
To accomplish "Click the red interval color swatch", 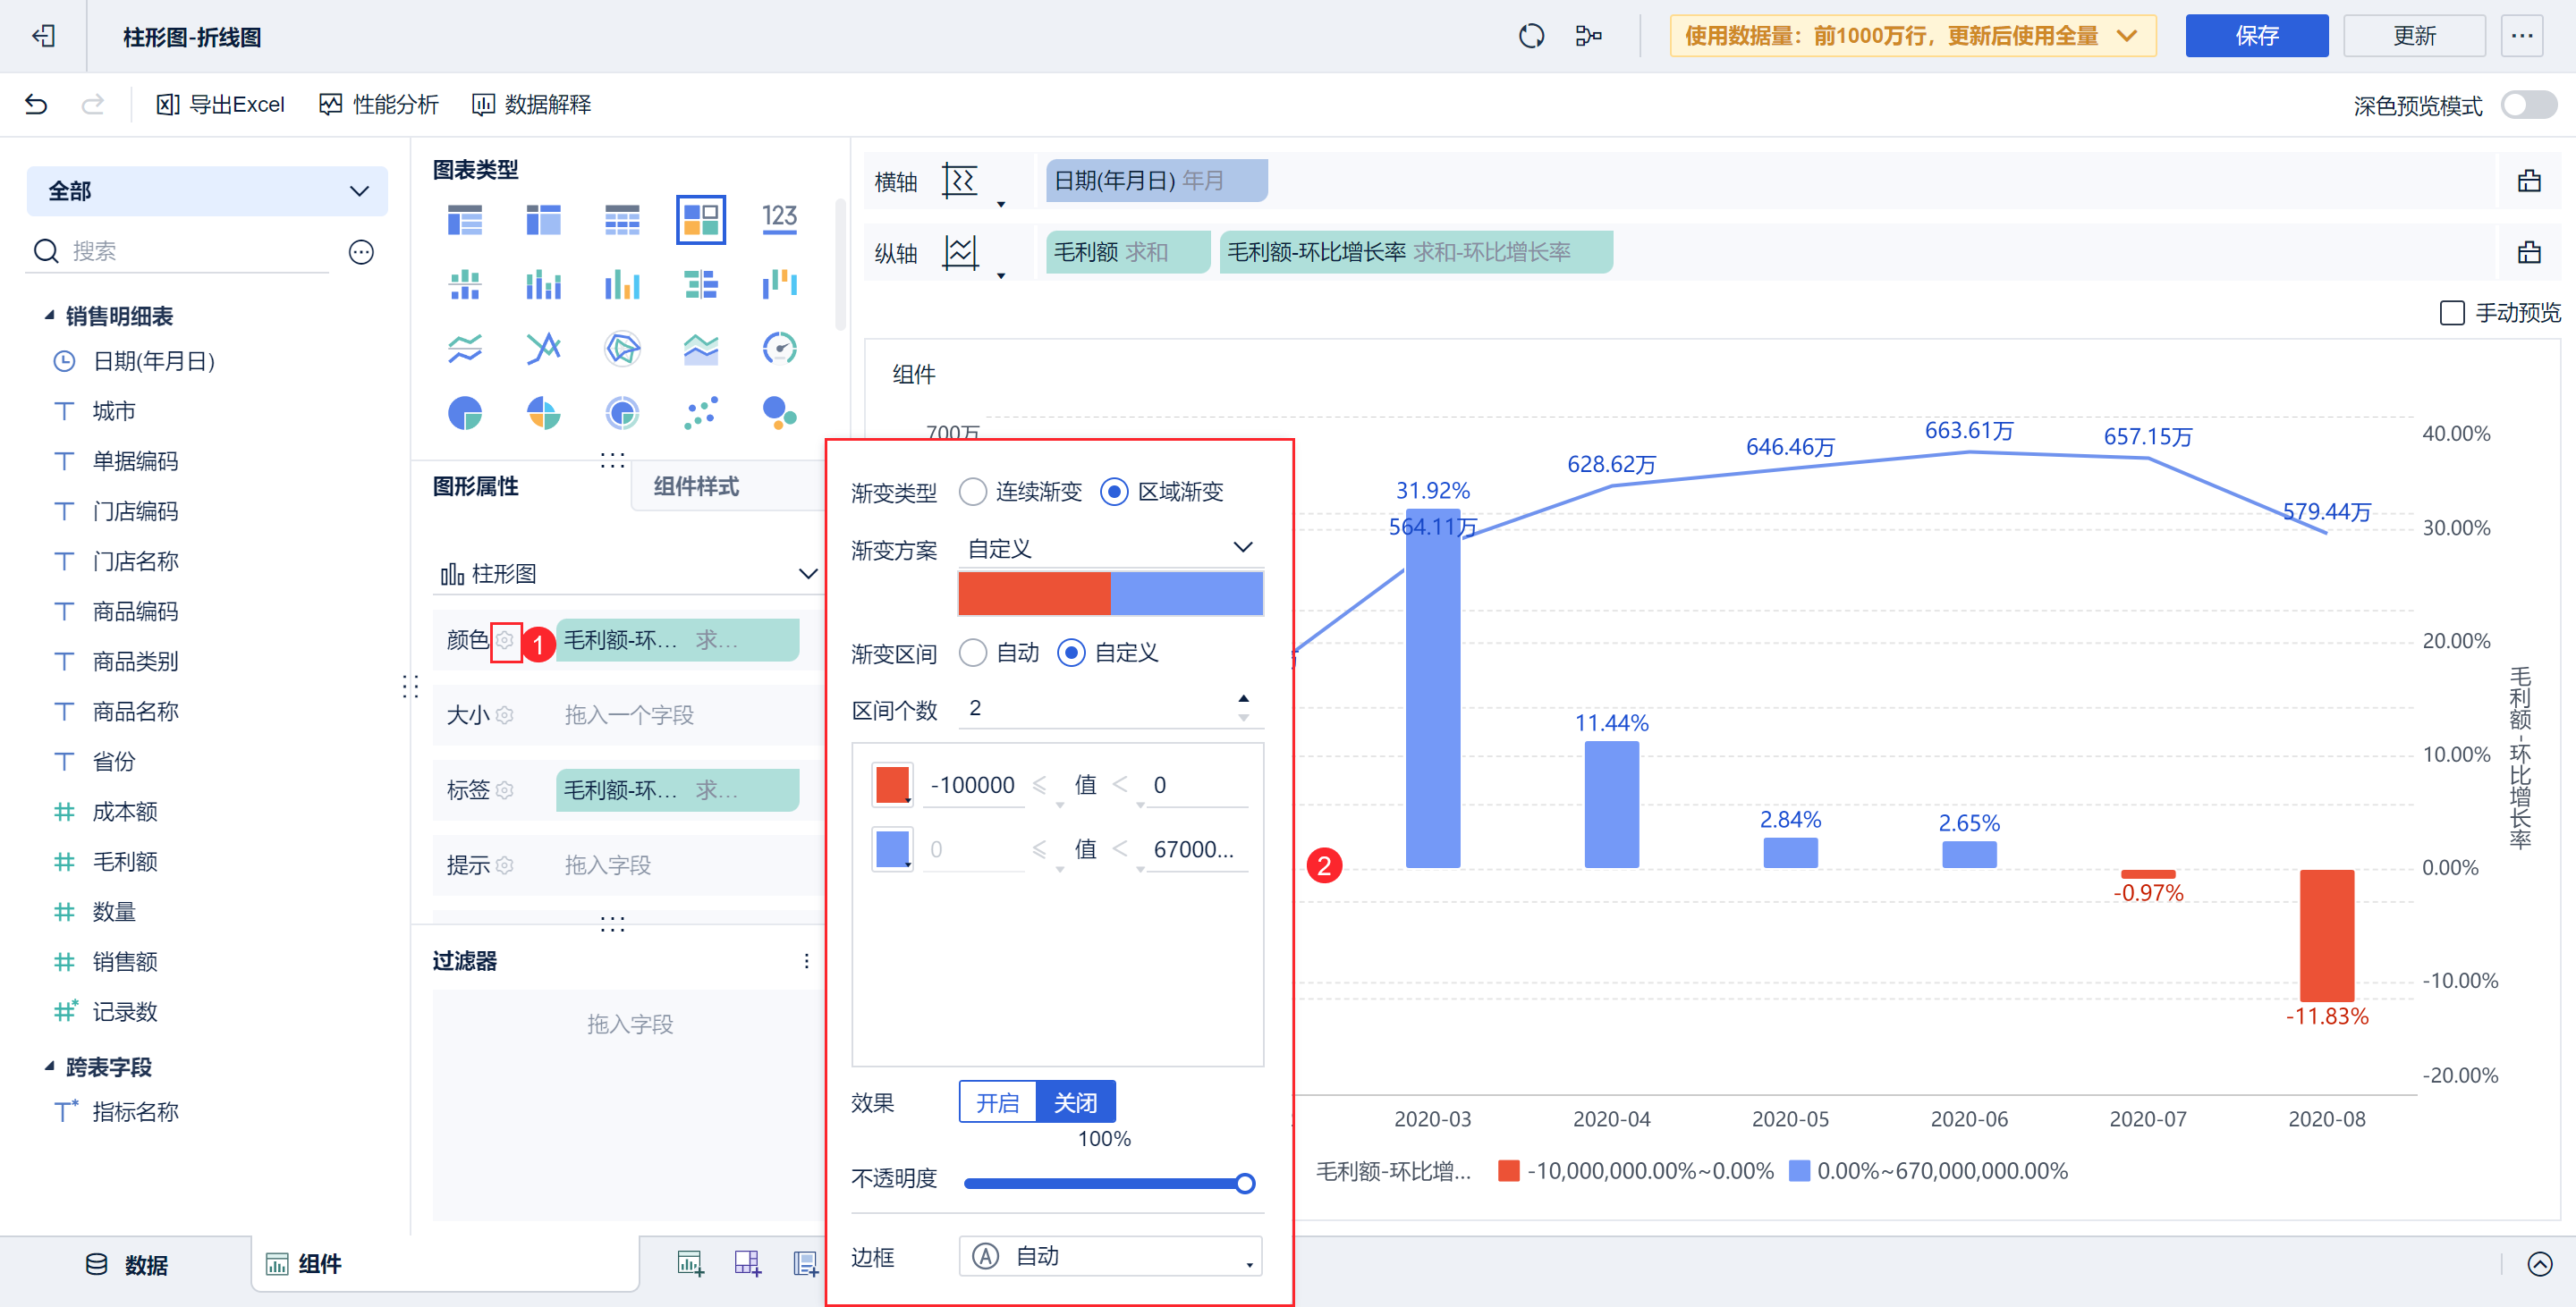I will pyautogui.click(x=891, y=784).
